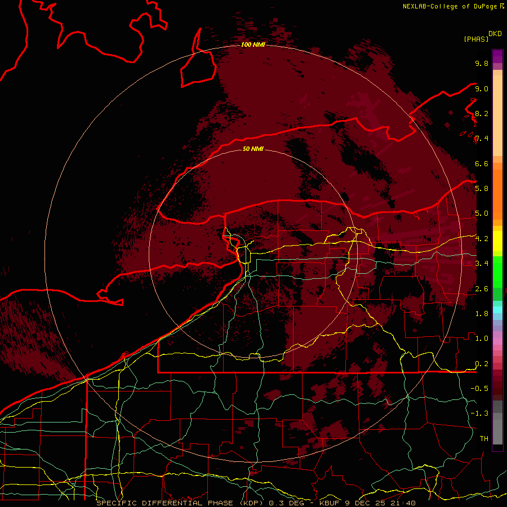Screen dimensions: 507x507
Task: Pick the purple segment atop the color bar
Action: click(x=497, y=56)
